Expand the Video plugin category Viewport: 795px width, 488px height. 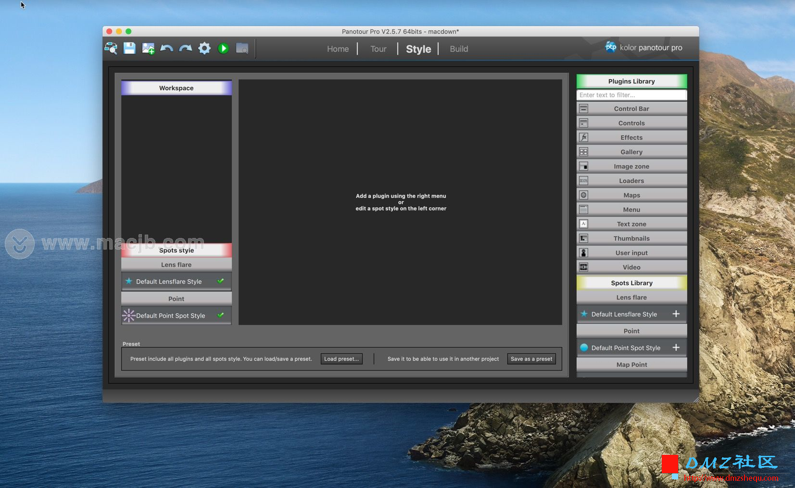(631, 267)
